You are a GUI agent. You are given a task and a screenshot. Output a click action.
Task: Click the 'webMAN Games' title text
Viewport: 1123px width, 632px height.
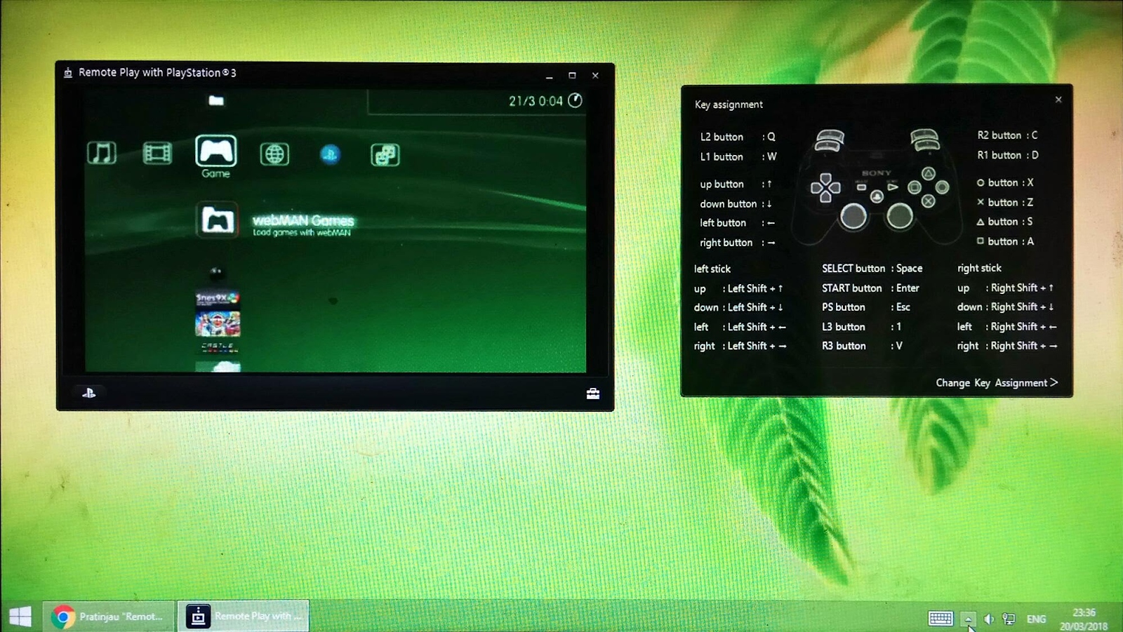pyautogui.click(x=303, y=220)
